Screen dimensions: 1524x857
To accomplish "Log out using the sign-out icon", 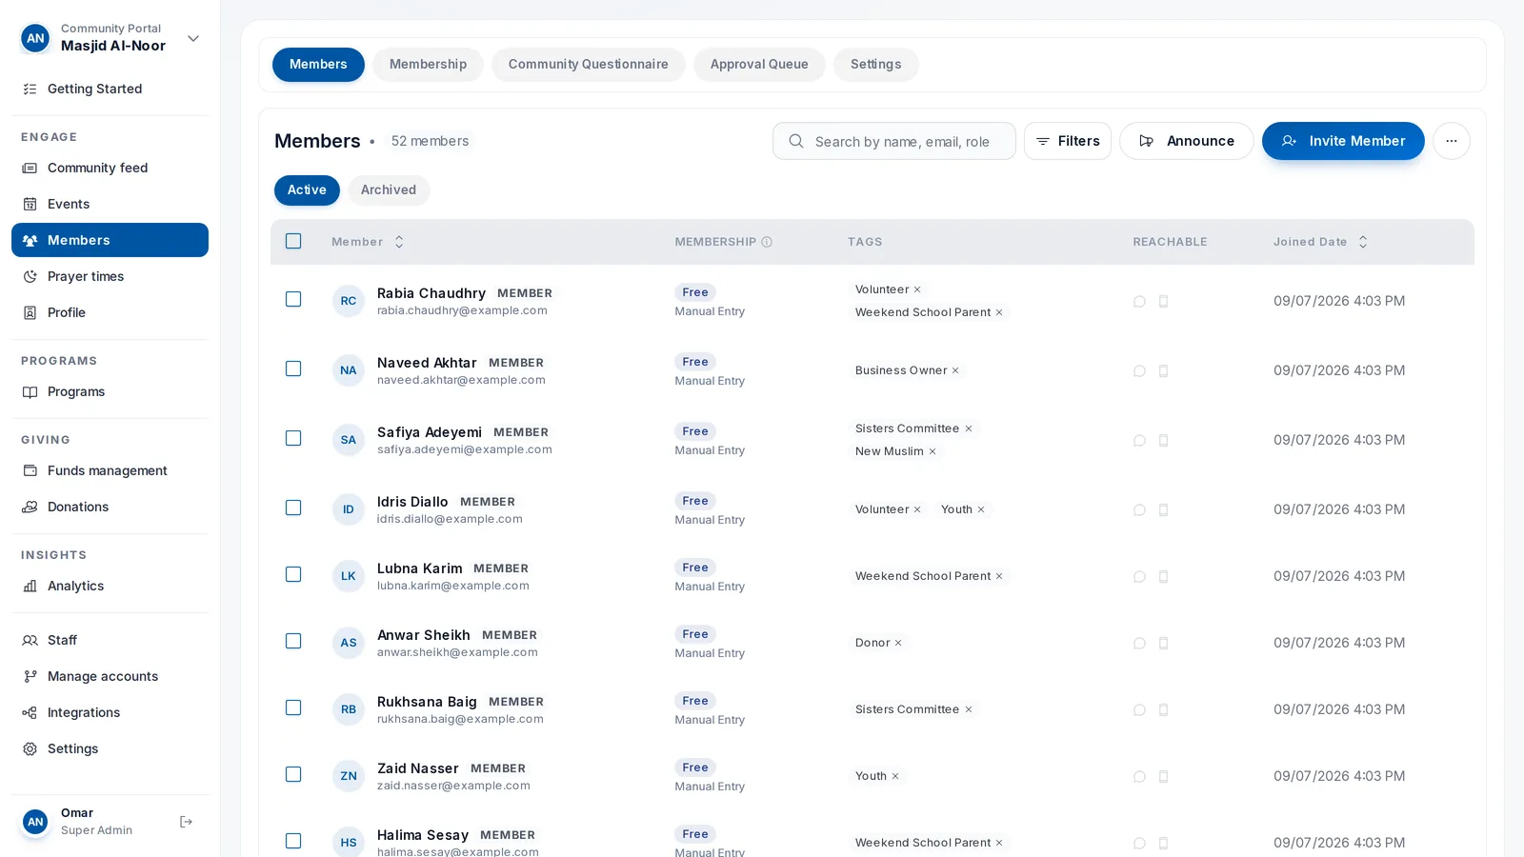I will tap(186, 822).
